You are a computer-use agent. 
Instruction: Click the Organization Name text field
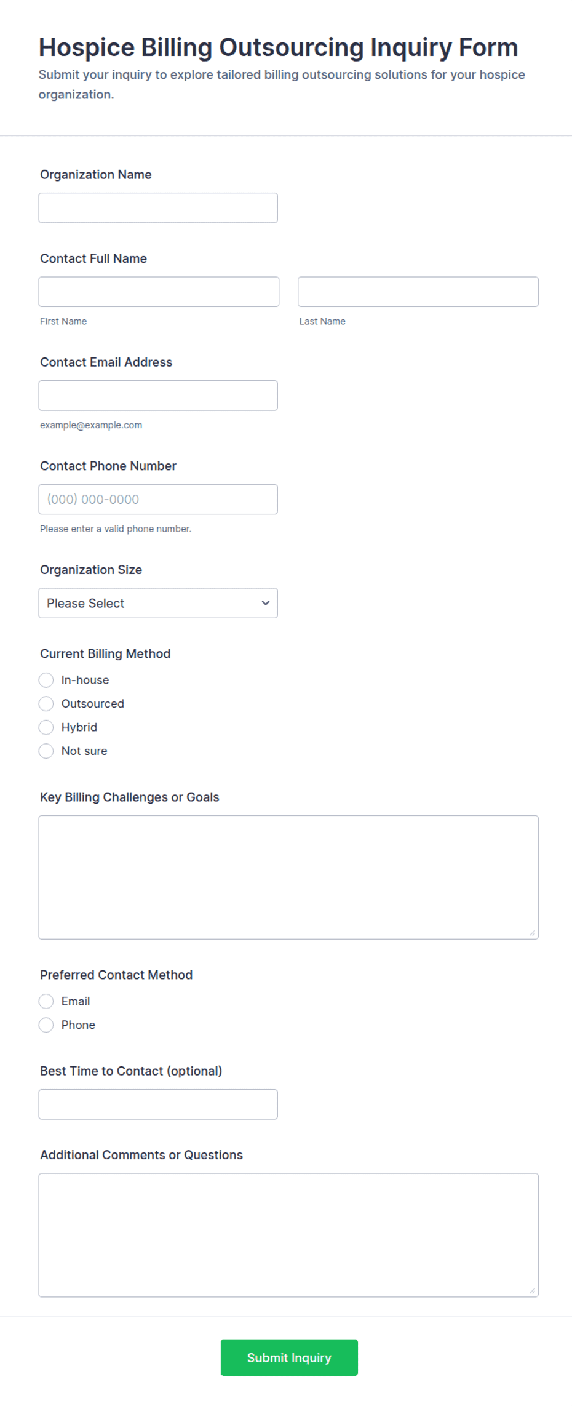158,208
